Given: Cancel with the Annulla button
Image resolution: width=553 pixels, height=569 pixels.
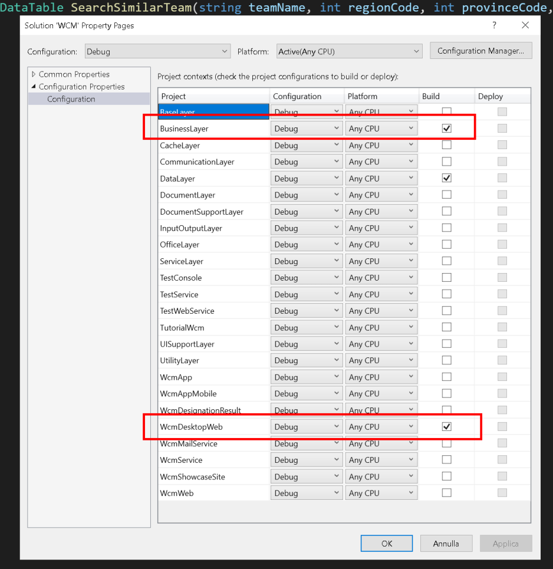Looking at the screenshot, I should (x=446, y=543).
